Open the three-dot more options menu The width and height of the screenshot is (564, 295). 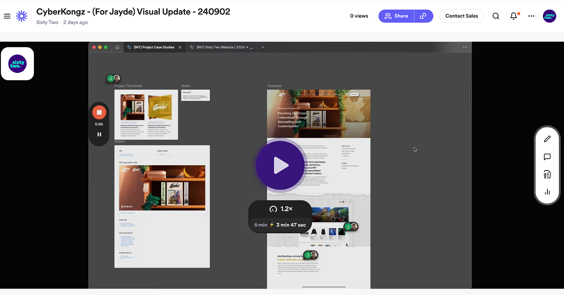point(531,16)
